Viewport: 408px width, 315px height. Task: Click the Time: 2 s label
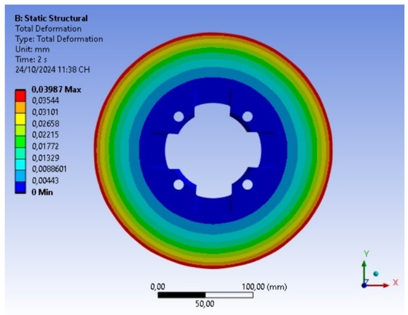31,59
